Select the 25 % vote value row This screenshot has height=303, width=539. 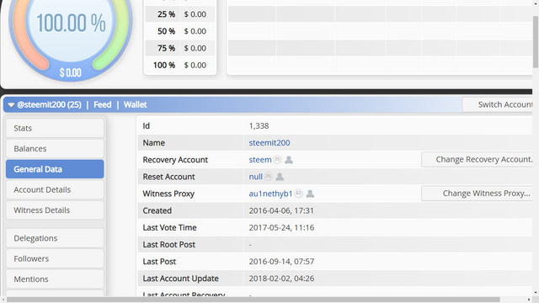[x=180, y=14]
